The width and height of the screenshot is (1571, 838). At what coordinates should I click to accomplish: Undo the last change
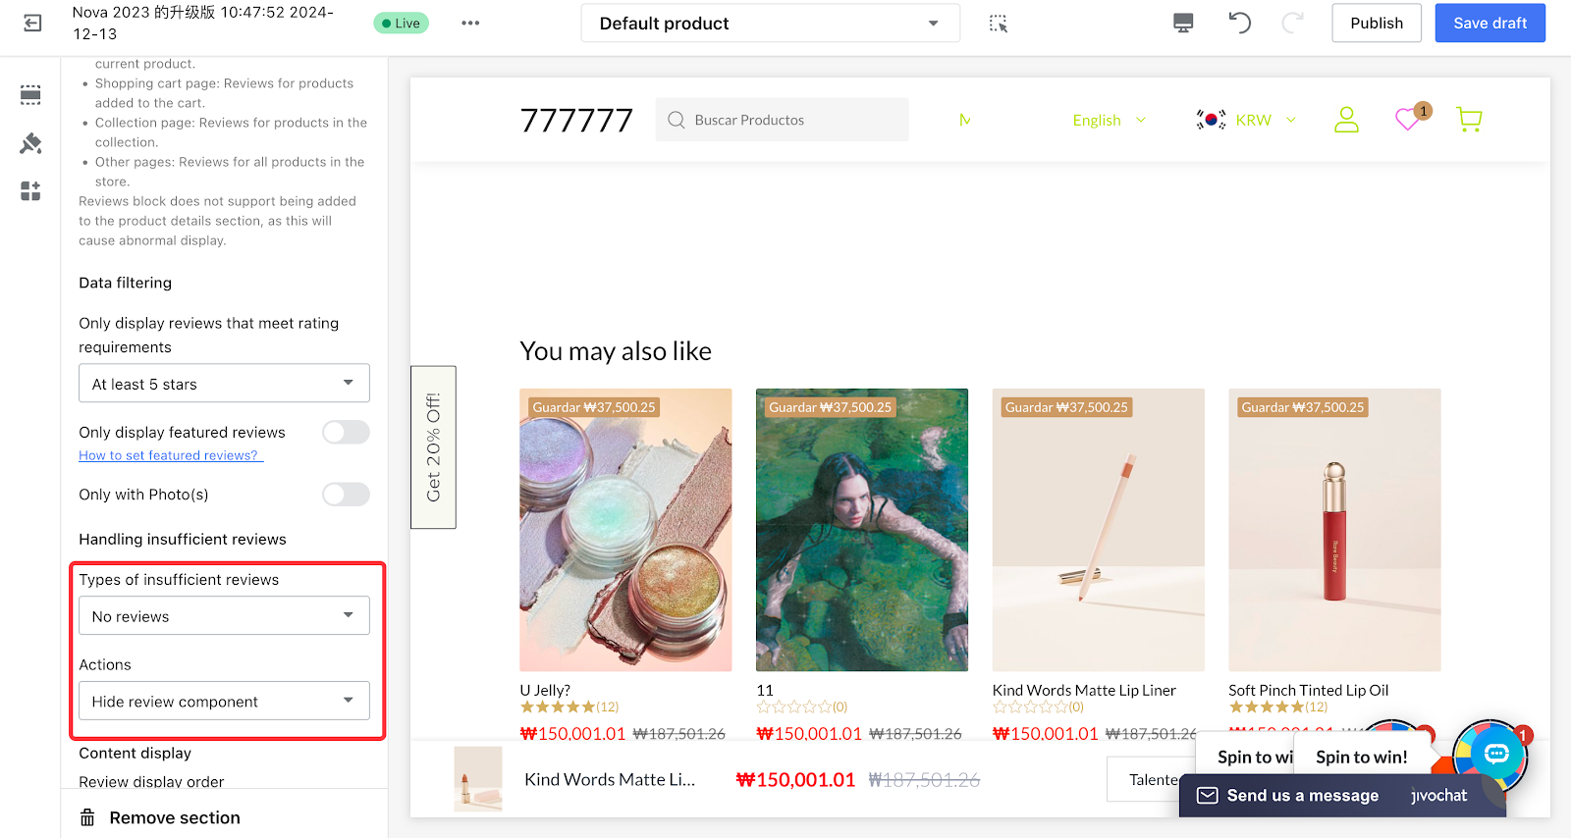(x=1239, y=23)
